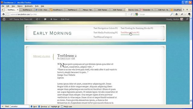This screenshot has height=109, width=193.
Task: Open the View menu
Action: tap(13, 6)
